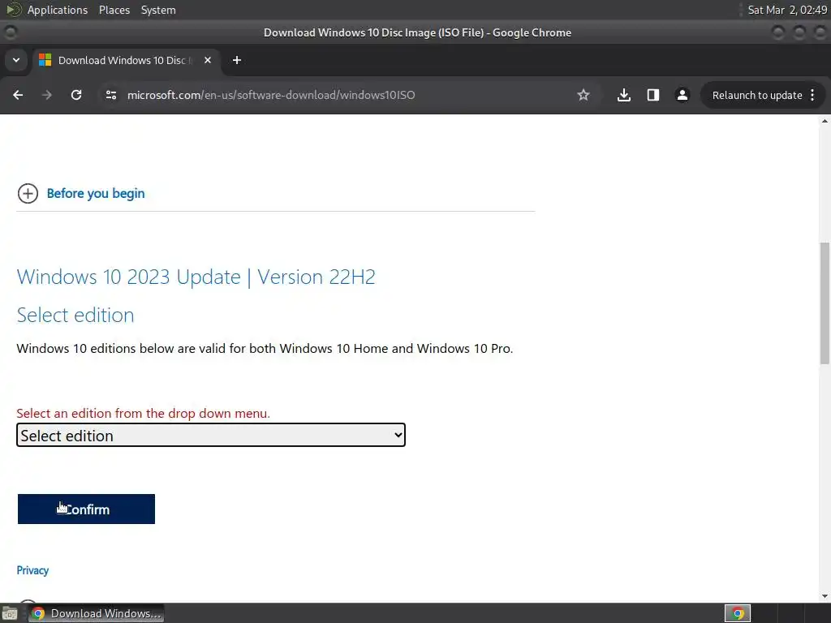831x623 pixels.
Task: Open the Chrome profile icon
Action: (682, 95)
